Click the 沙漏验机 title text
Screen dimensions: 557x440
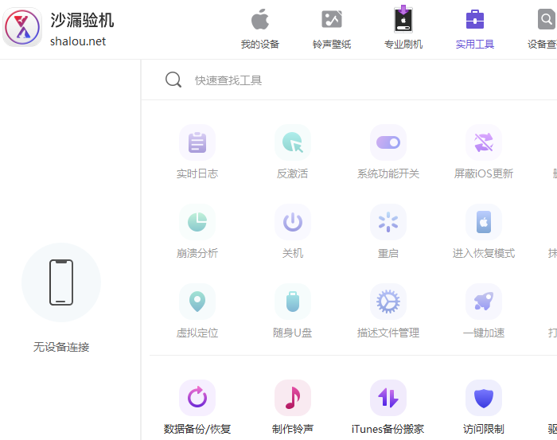pos(82,20)
